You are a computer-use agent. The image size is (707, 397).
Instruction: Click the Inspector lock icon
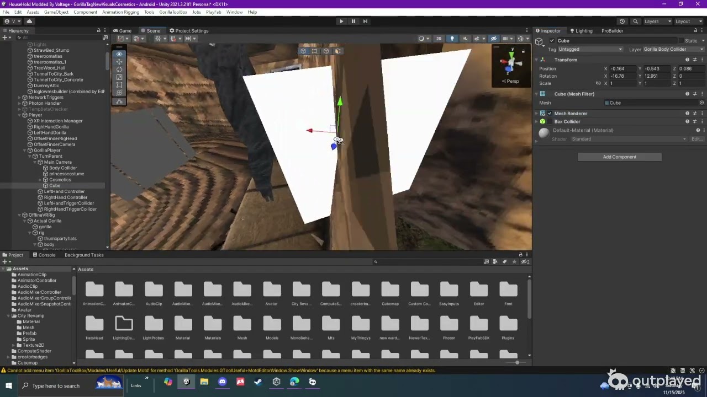[696, 31]
